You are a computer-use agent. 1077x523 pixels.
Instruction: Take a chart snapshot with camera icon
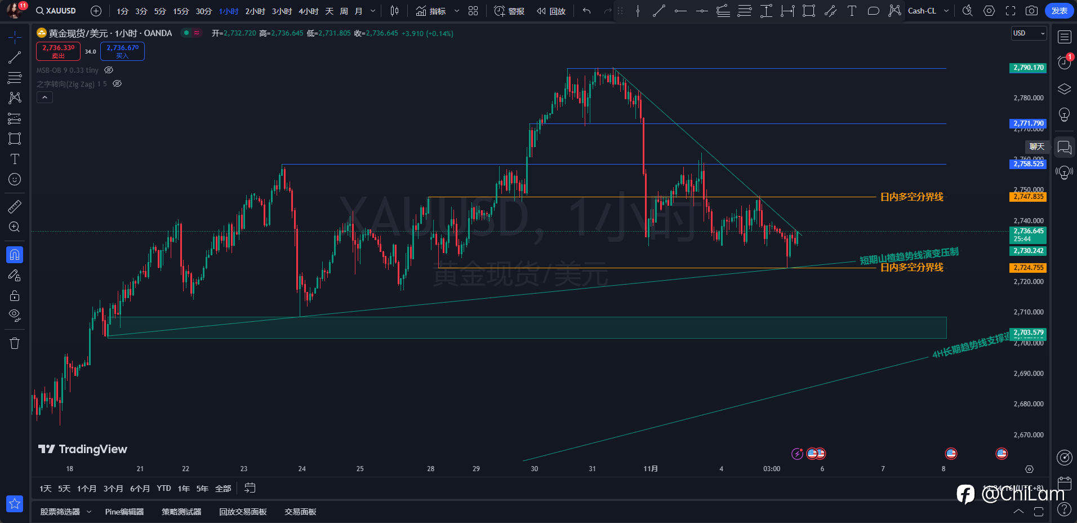click(x=1031, y=11)
